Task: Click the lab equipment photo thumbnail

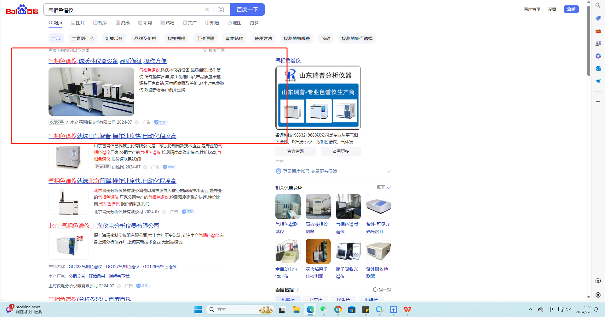Action: [x=91, y=91]
